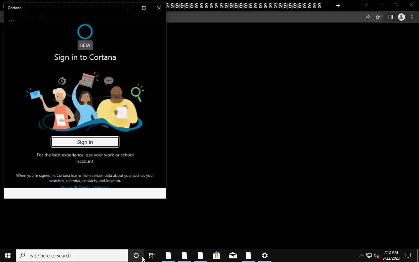The image size is (419, 262).
Task: Click the muted volume tray icon
Action: (x=377, y=255)
